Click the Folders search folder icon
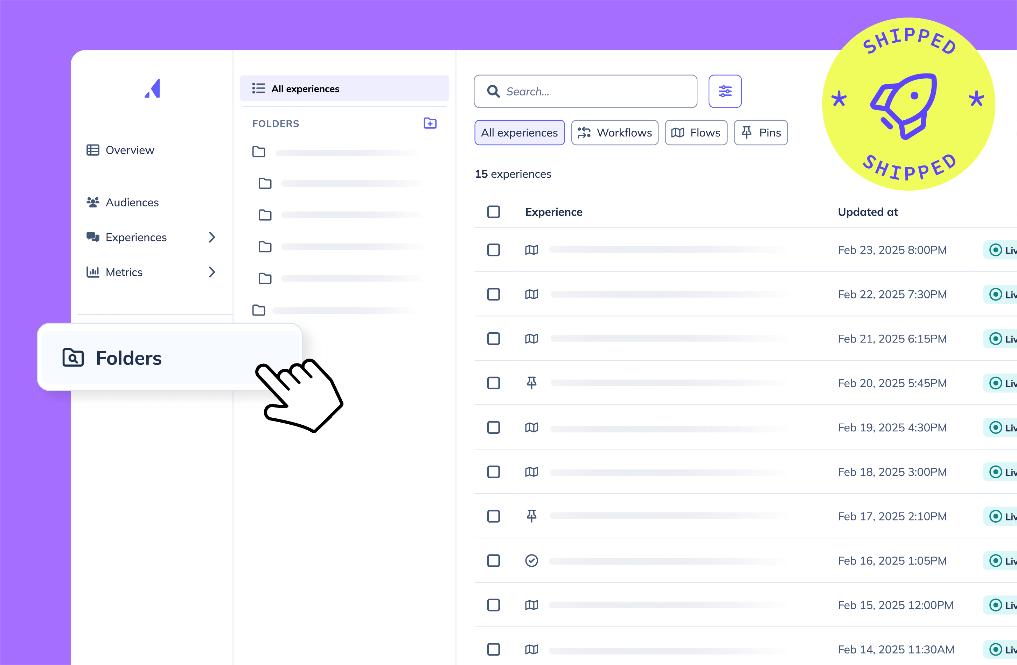 73,358
